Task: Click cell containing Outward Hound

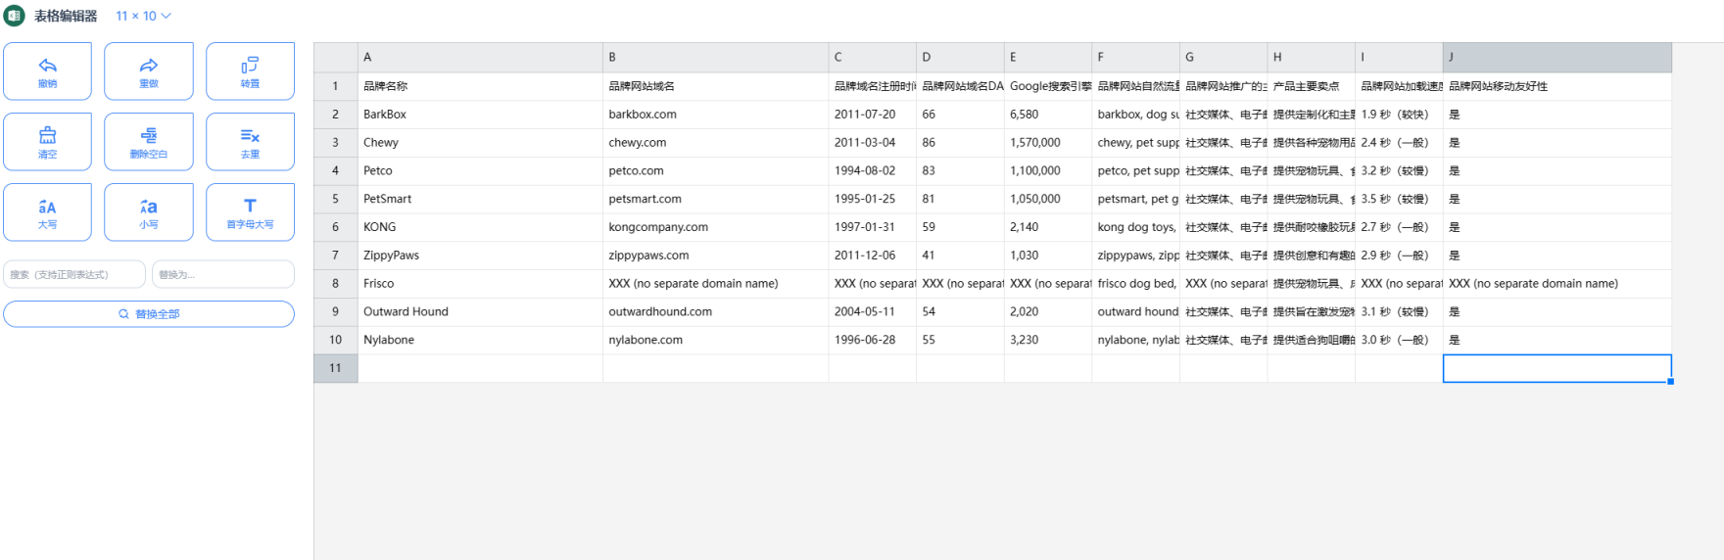Action: tap(480, 311)
